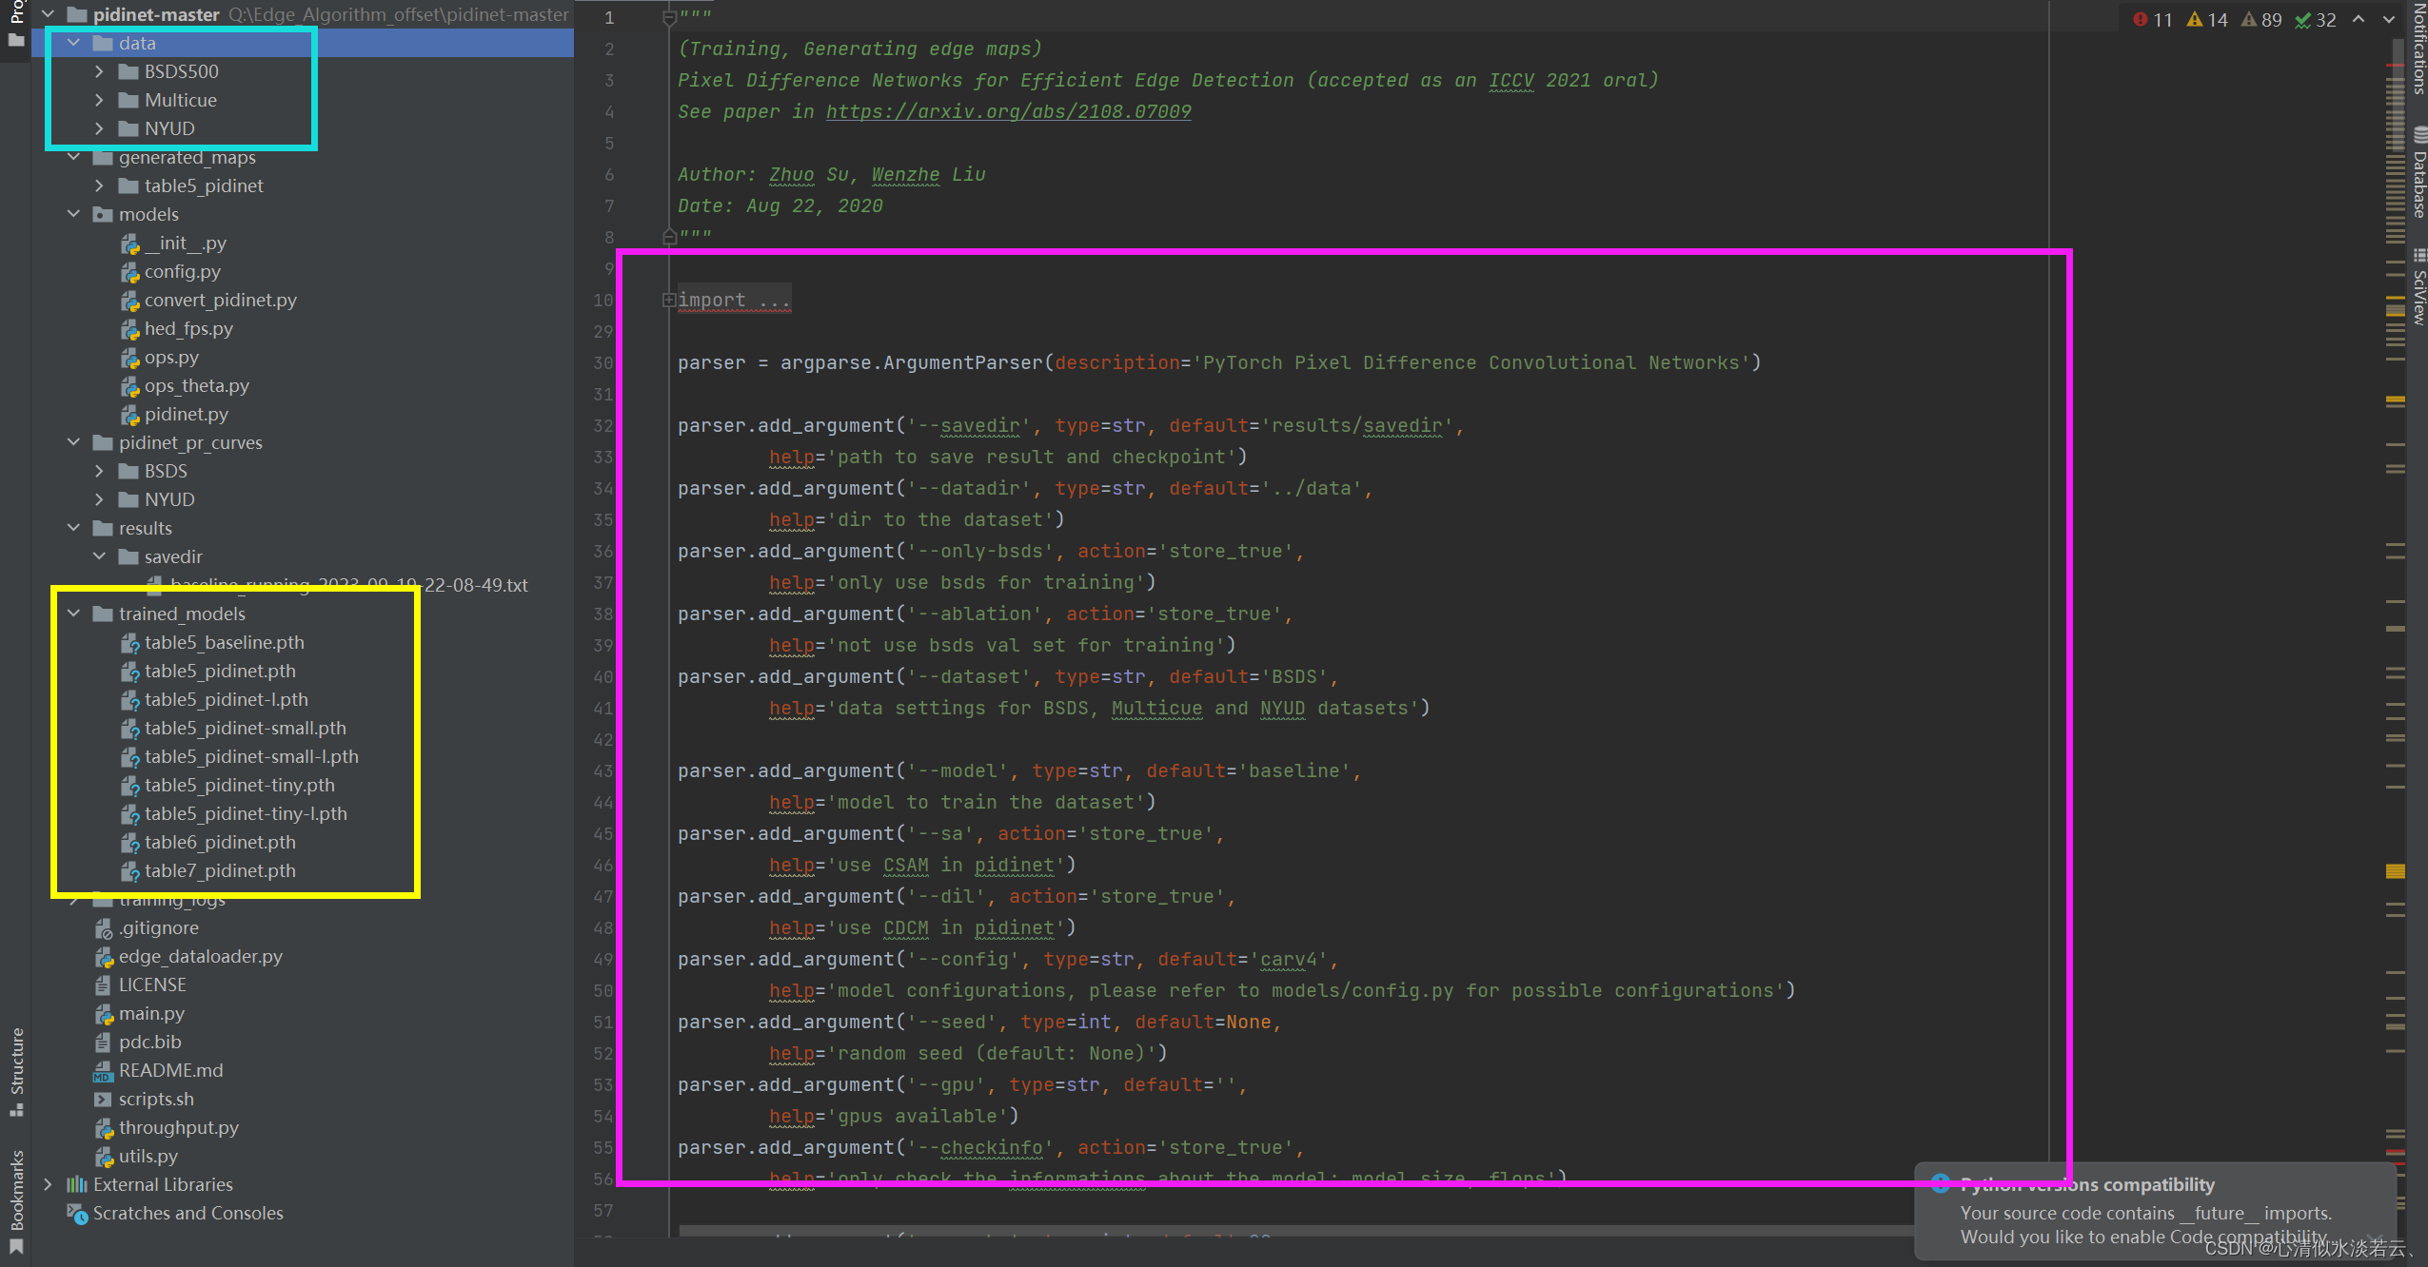Click the https://arxiv.org/abs/2108.07009 link
2428x1267 pixels.
pyautogui.click(x=1009, y=112)
